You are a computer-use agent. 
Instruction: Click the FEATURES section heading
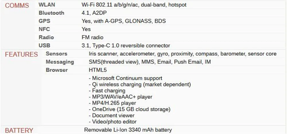tap(21, 54)
